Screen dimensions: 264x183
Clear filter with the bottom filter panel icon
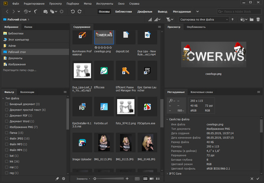tap(63, 178)
